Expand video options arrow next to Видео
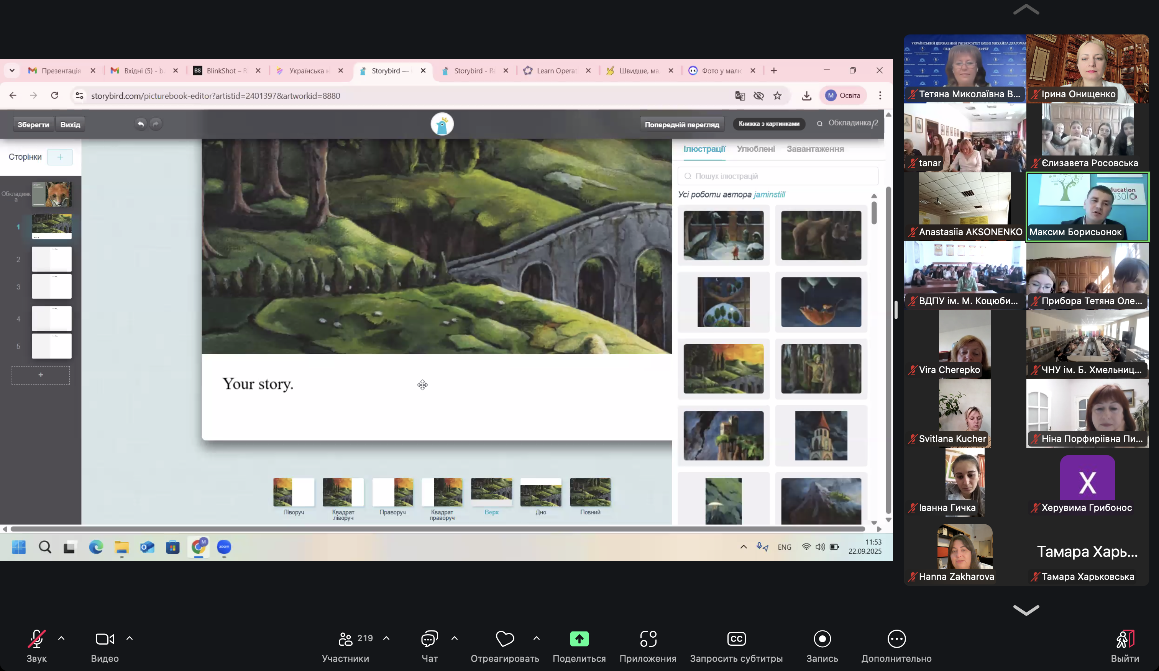 (130, 638)
